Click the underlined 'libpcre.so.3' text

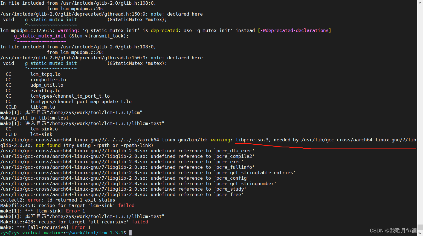click(x=252, y=140)
